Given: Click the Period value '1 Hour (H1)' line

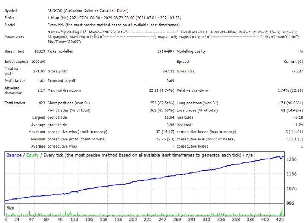Looking at the screenshot, I should (x=114, y=18).
